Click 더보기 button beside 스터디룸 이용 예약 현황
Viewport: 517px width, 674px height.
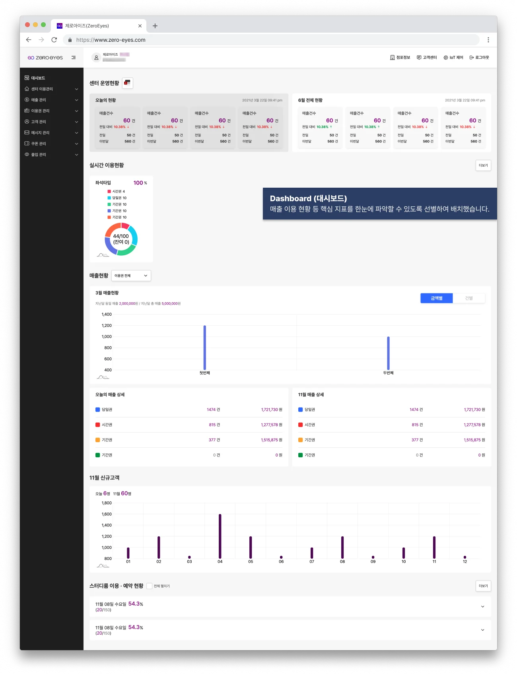pyautogui.click(x=483, y=586)
